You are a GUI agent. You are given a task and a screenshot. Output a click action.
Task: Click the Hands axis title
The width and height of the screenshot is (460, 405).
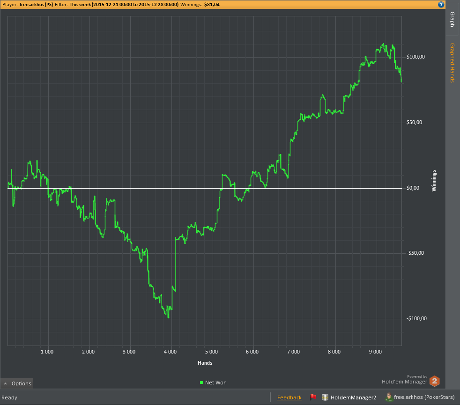click(205, 363)
